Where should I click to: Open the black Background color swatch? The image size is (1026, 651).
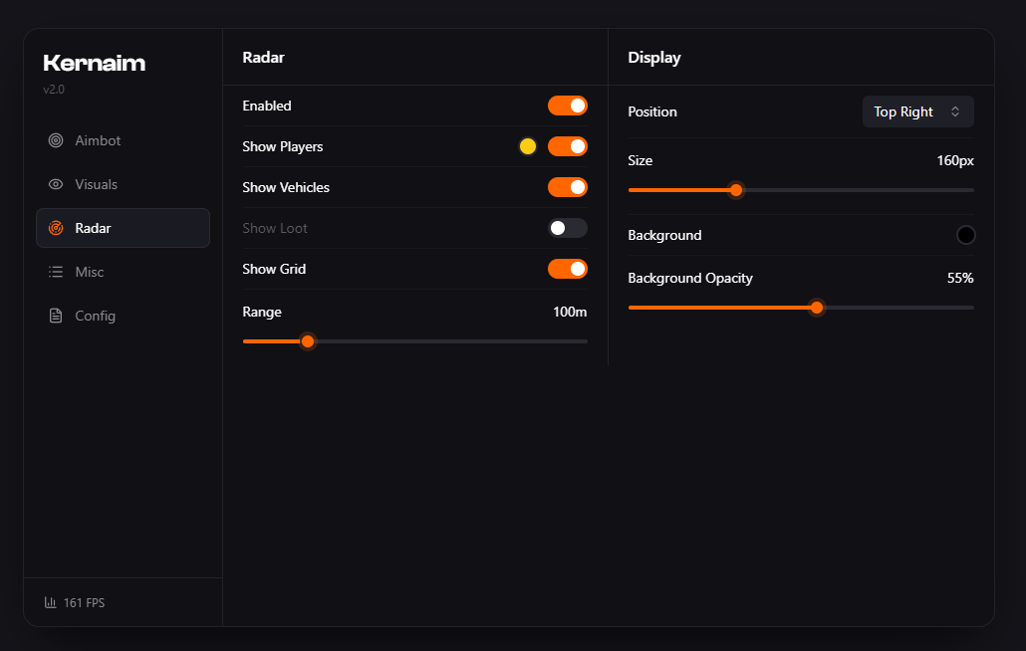click(966, 235)
